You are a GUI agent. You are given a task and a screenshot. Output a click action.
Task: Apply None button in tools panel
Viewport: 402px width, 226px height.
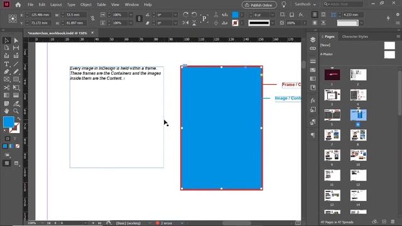18,146
